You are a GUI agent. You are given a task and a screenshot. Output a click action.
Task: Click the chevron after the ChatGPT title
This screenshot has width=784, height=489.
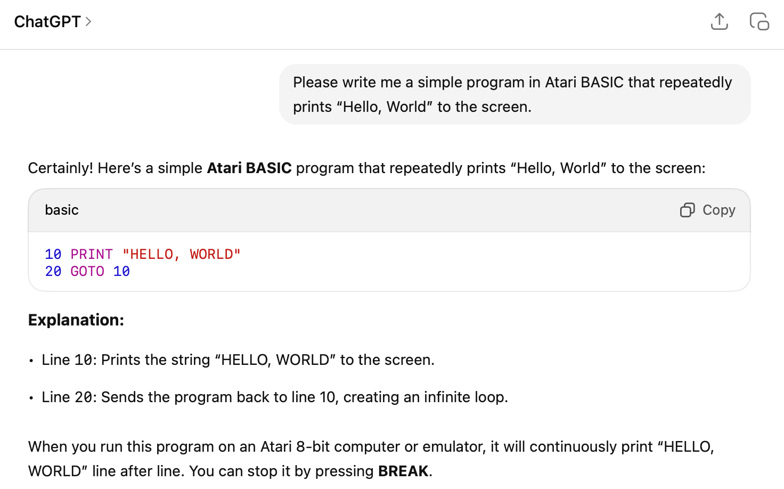click(89, 22)
